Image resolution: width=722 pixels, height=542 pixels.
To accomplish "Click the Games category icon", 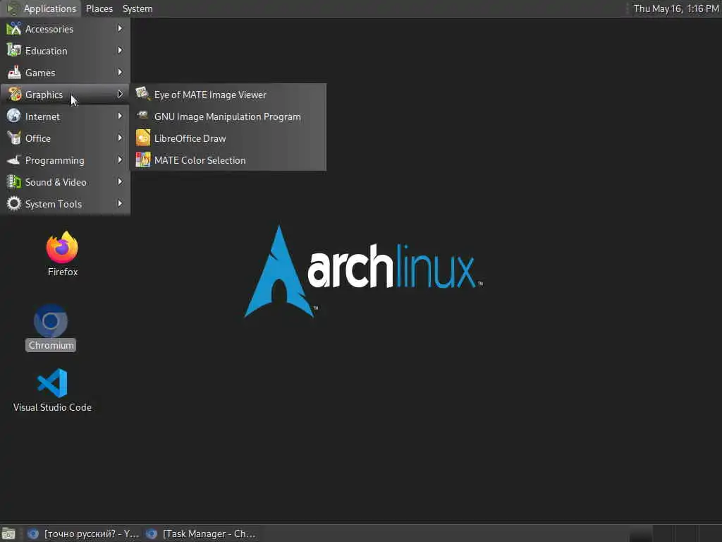I will click(x=14, y=73).
